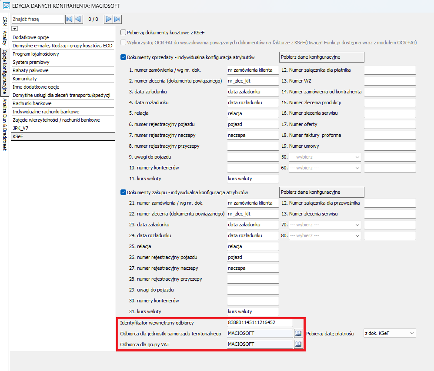Click empty field 10 numery kontenerów
Viewport: 434px width, 371px height.
[x=253, y=168]
